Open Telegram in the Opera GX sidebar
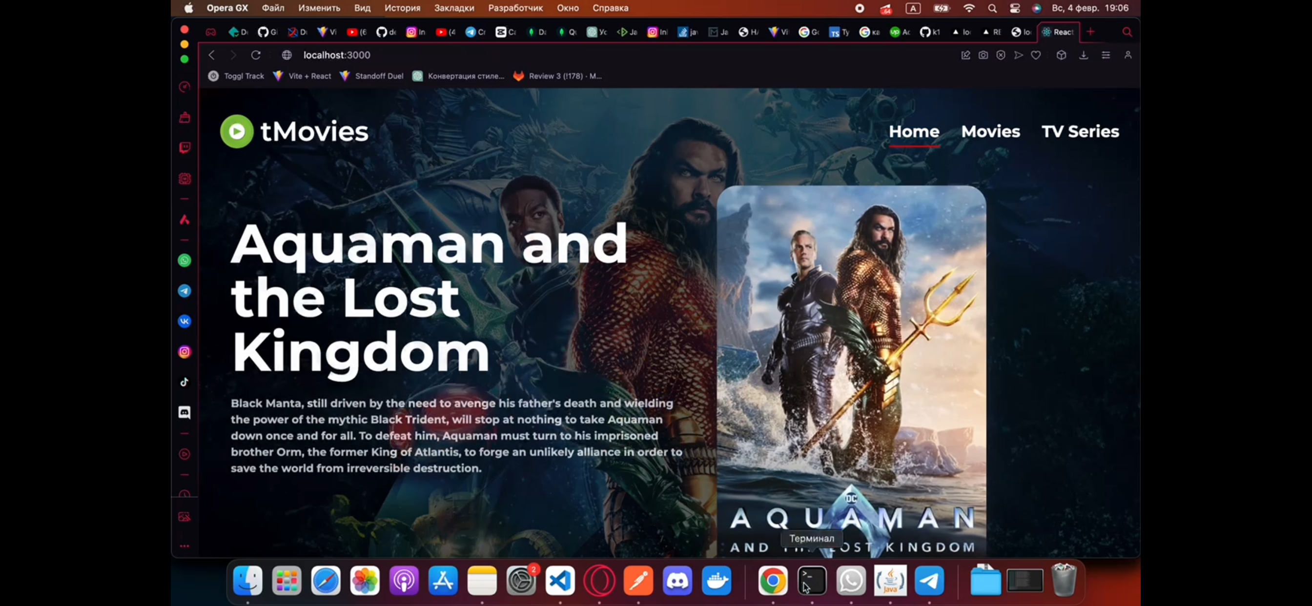This screenshot has height=606, width=1312. point(184,291)
